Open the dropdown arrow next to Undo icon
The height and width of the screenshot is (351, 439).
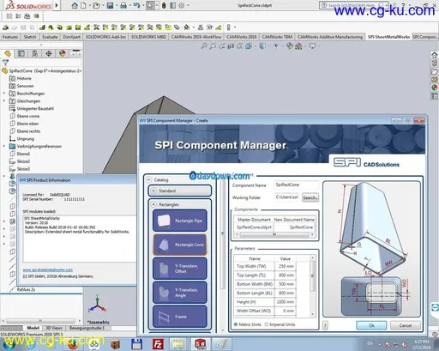coord(143,5)
